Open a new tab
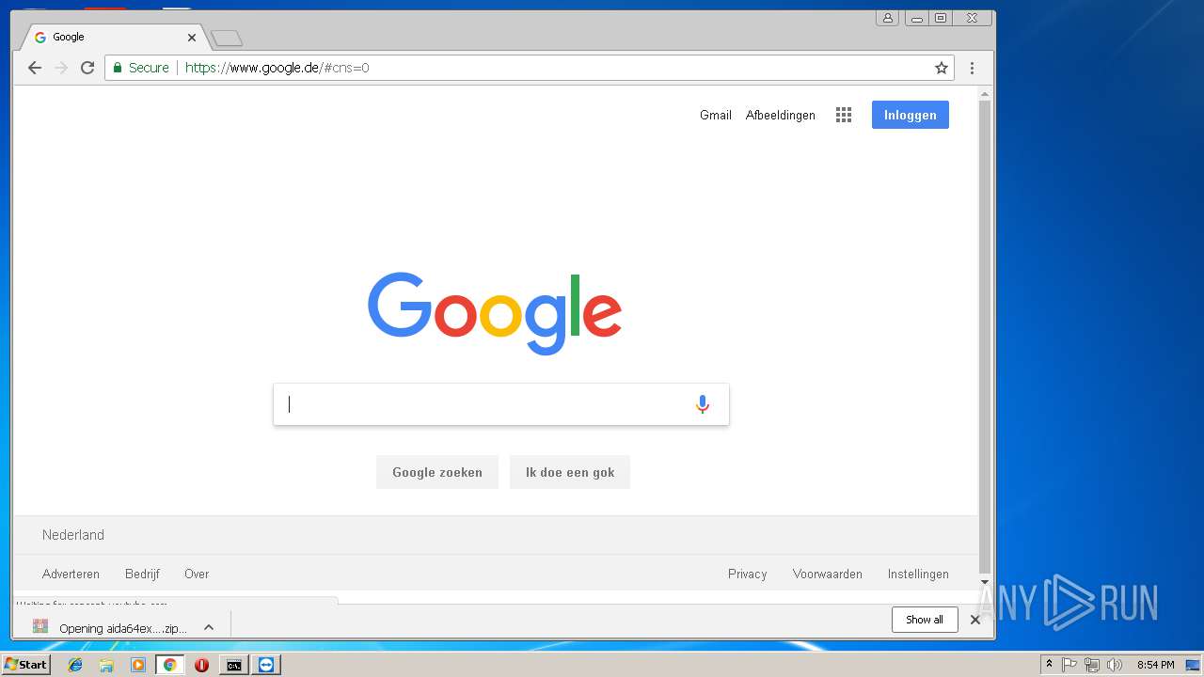 (x=227, y=39)
